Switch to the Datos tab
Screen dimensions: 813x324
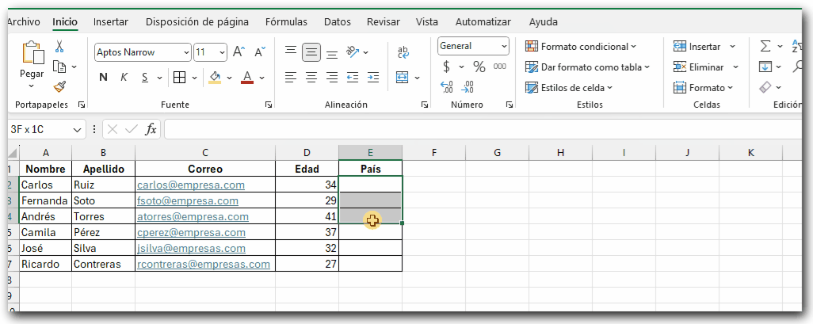(338, 21)
